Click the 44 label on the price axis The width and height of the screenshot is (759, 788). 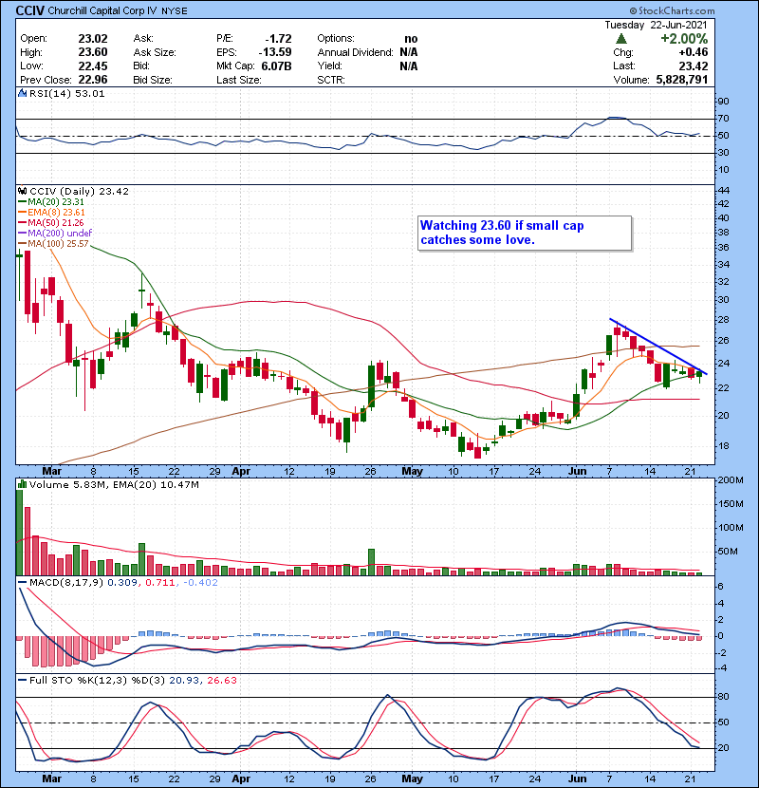[x=723, y=191]
